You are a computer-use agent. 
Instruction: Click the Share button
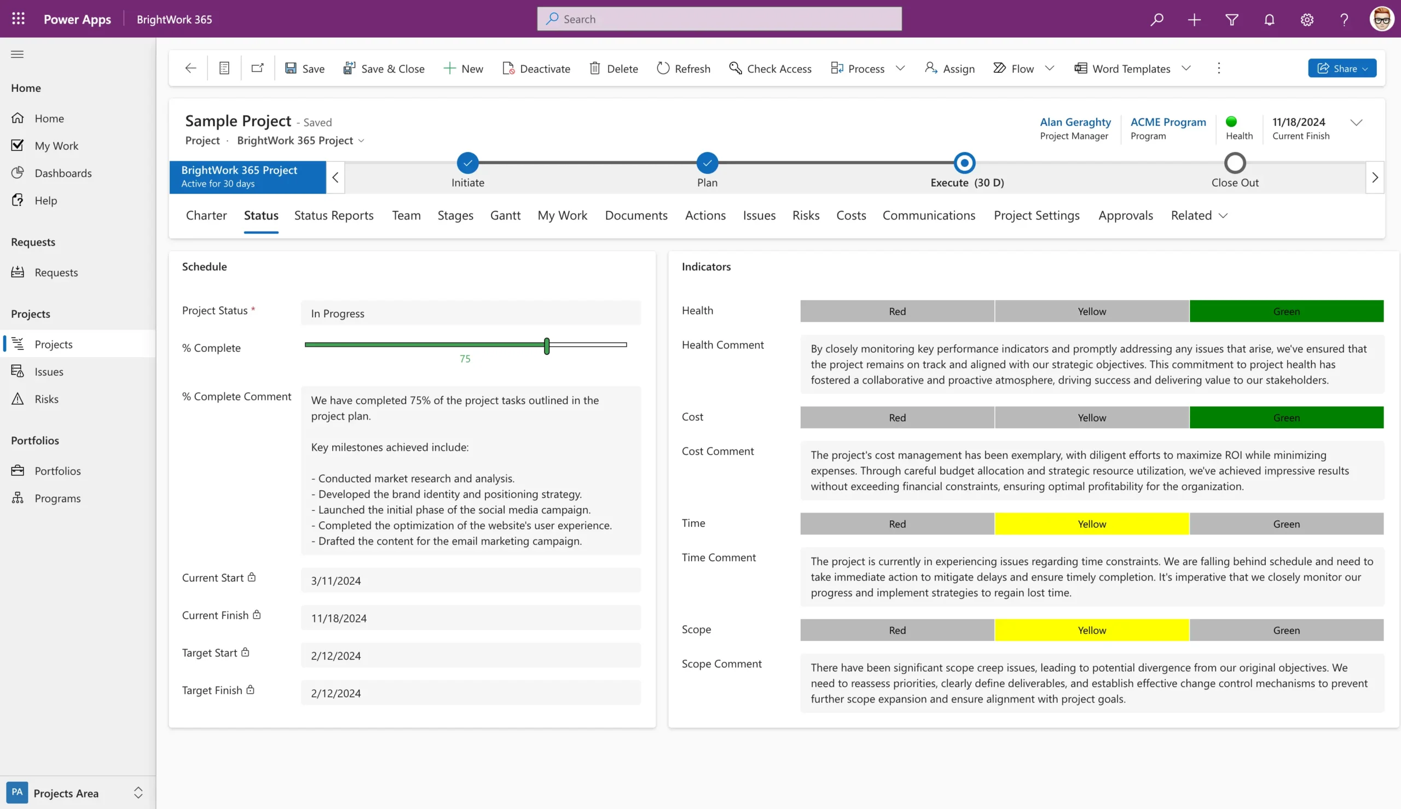coord(1341,68)
